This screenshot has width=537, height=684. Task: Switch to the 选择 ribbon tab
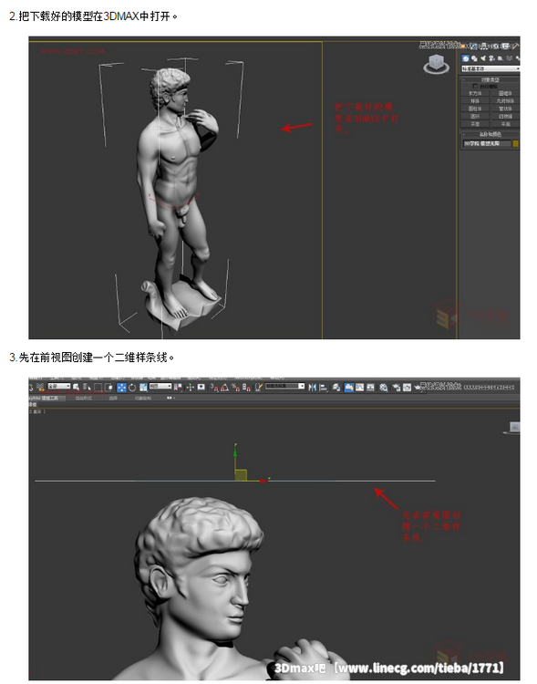113,398
